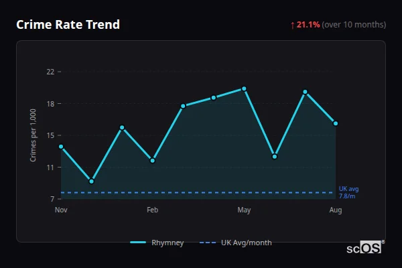Click the May x-axis label
This screenshot has width=402, height=268.
click(244, 210)
